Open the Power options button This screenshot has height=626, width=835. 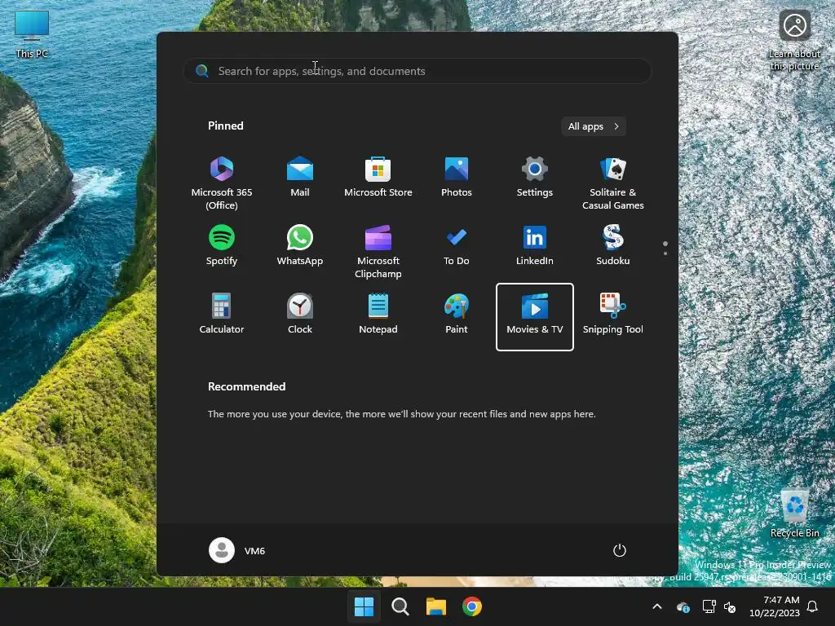point(620,550)
